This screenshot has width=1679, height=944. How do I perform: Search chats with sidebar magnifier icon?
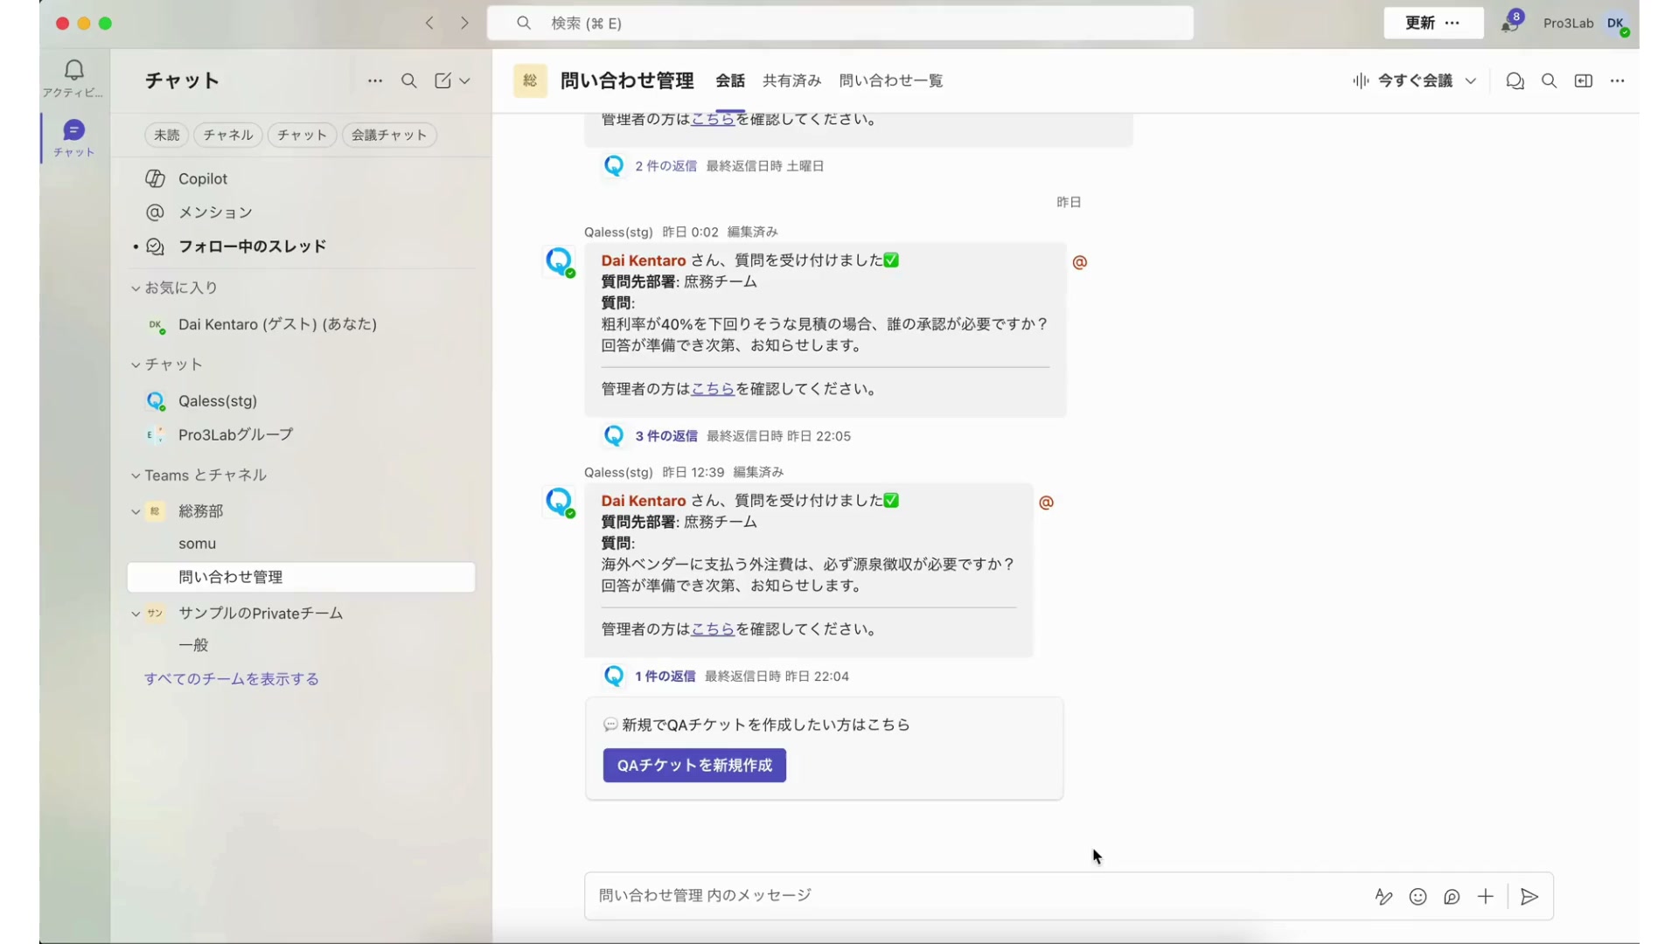[408, 80]
